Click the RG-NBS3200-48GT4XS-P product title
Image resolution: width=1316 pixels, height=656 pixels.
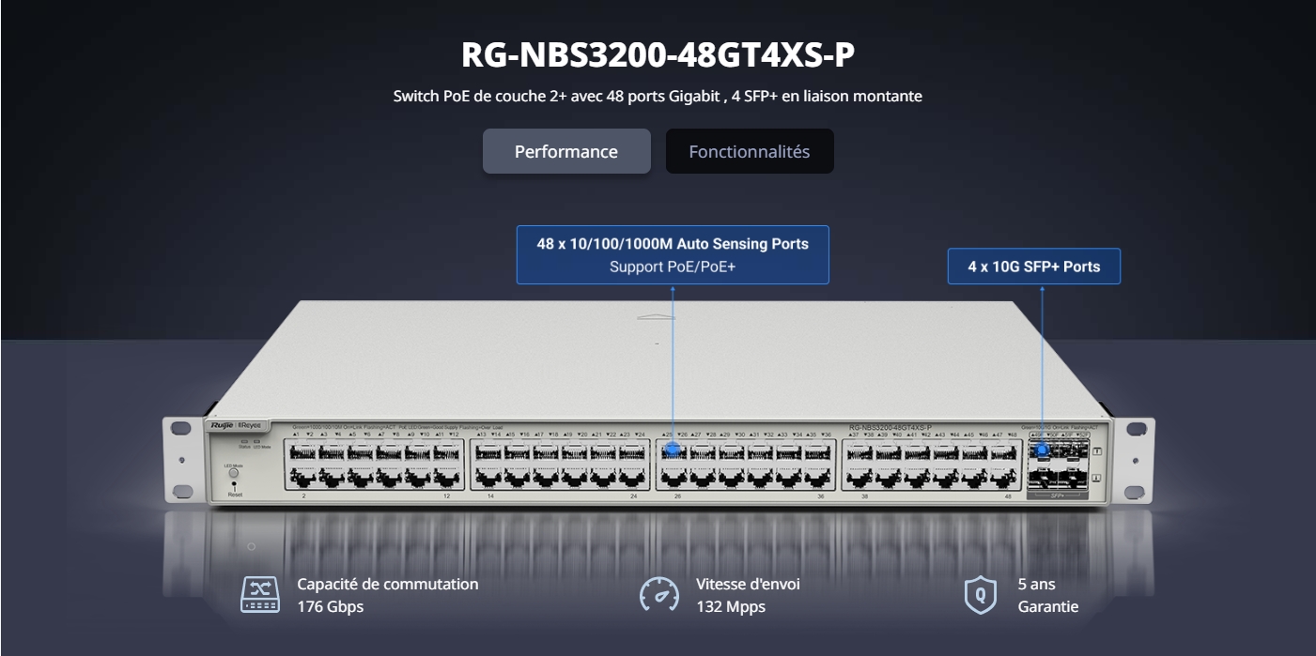pos(658,55)
